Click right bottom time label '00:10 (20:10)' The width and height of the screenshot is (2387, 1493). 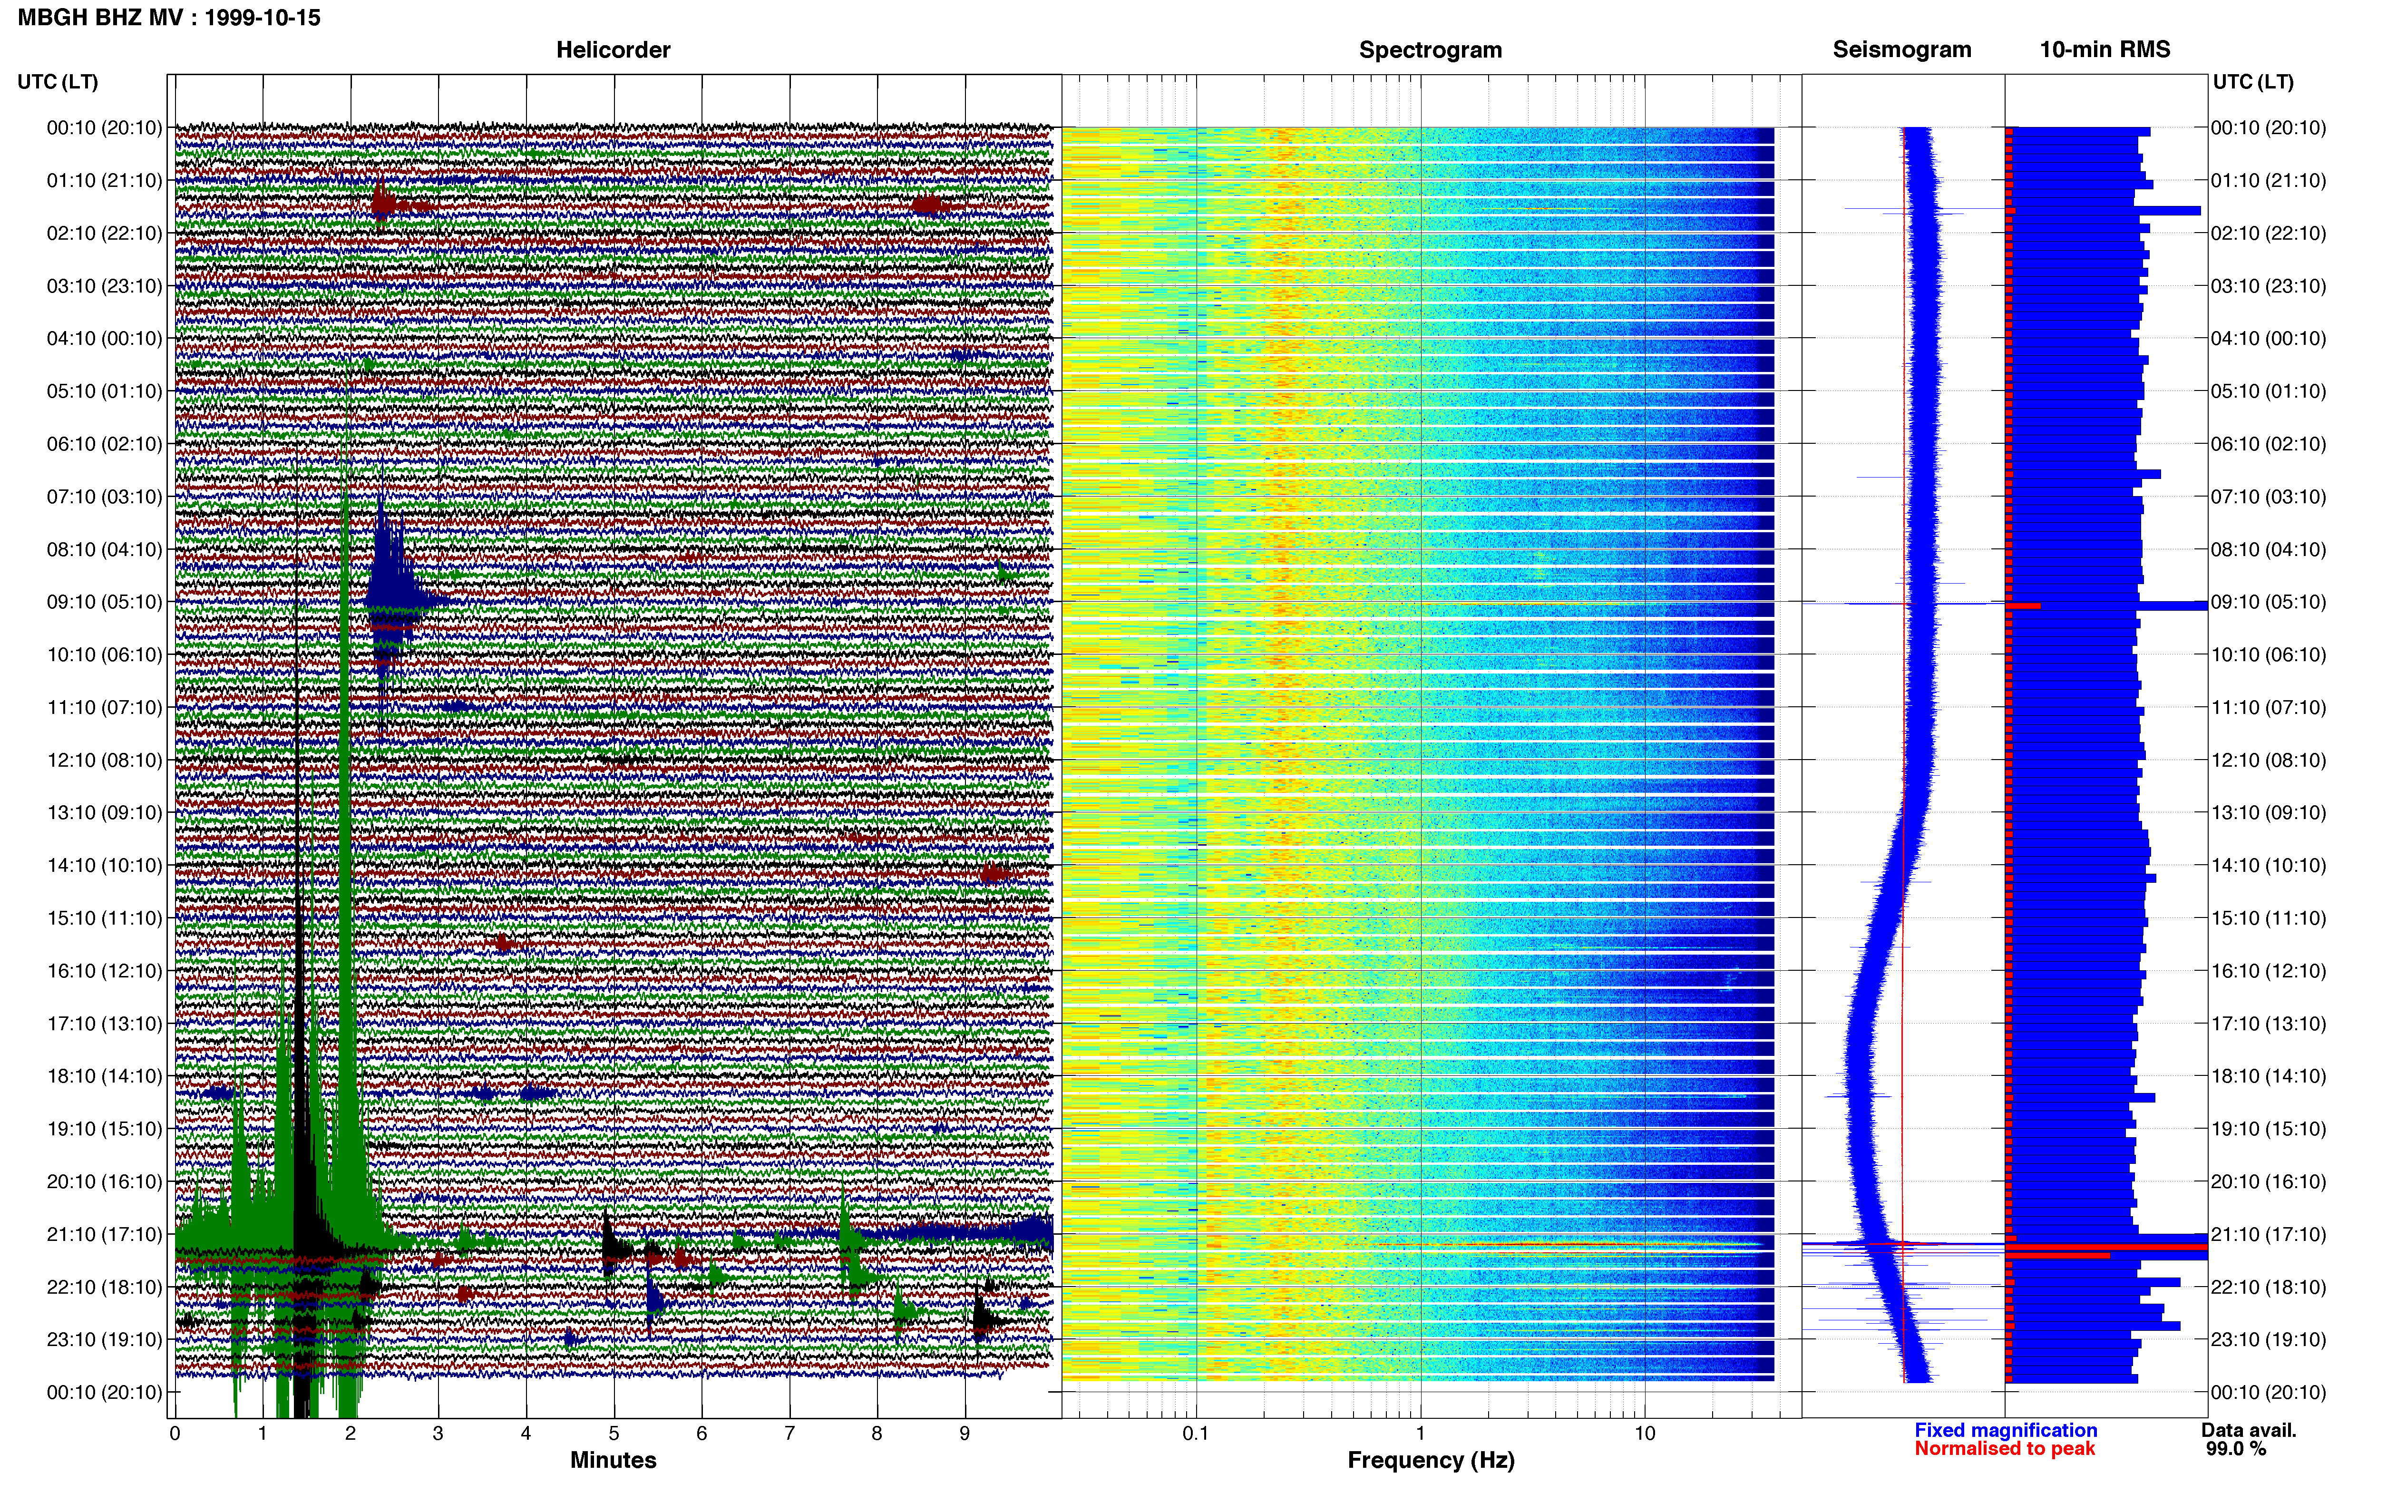point(2269,1392)
